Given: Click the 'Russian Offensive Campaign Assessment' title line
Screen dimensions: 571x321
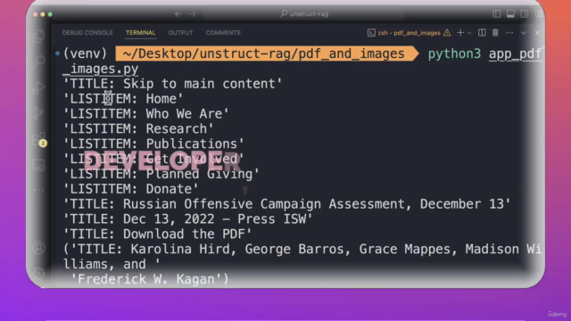Looking at the screenshot, I should pyautogui.click(x=287, y=204).
